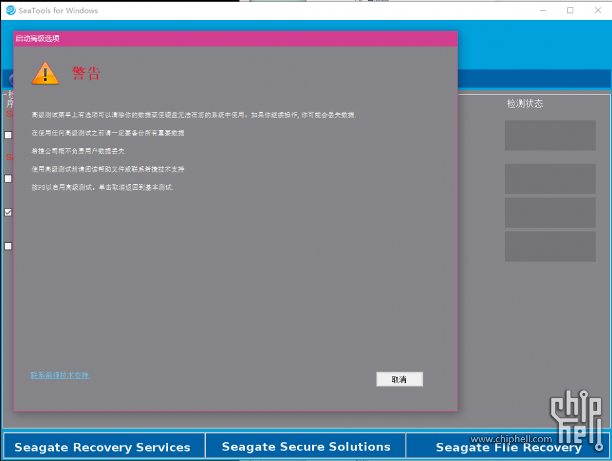Screen dimensions: 612x461
Task: Click the 取消 cancel button
Action: [x=399, y=379]
